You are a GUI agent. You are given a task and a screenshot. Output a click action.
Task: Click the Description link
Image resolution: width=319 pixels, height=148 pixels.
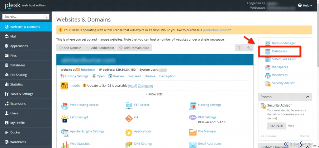pos(167,76)
